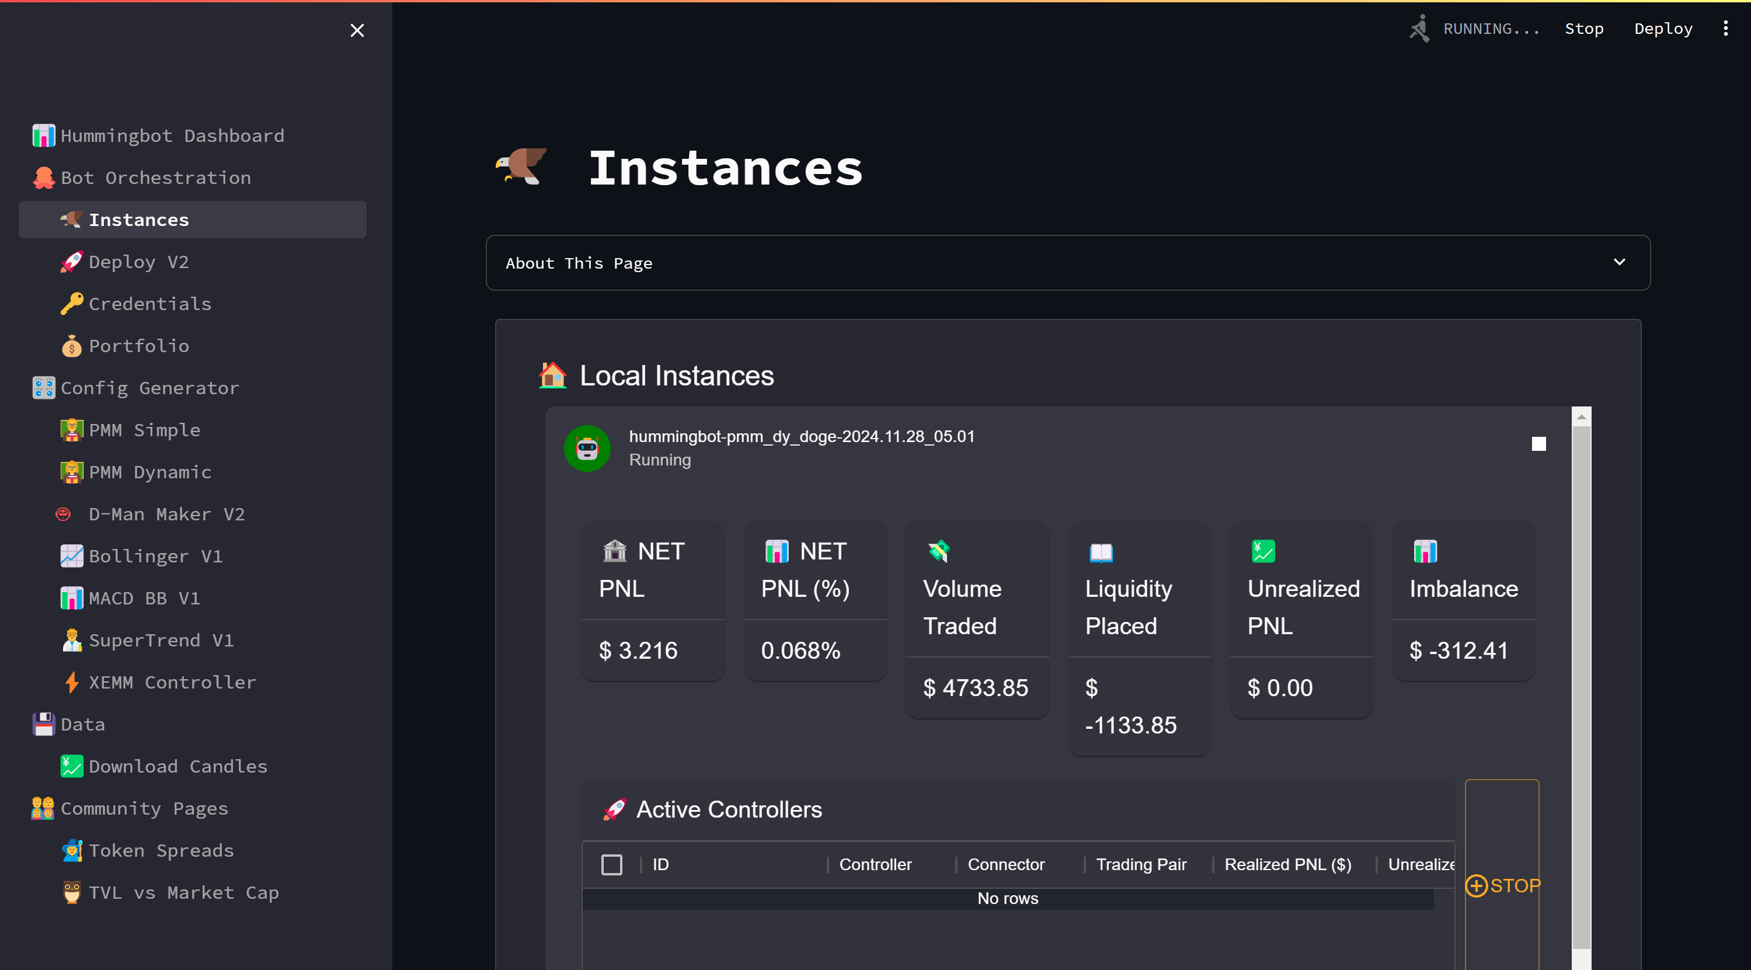Go to the Bot Orchestration section
Image resolution: width=1751 pixels, height=970 pixels.
[156, 178]
